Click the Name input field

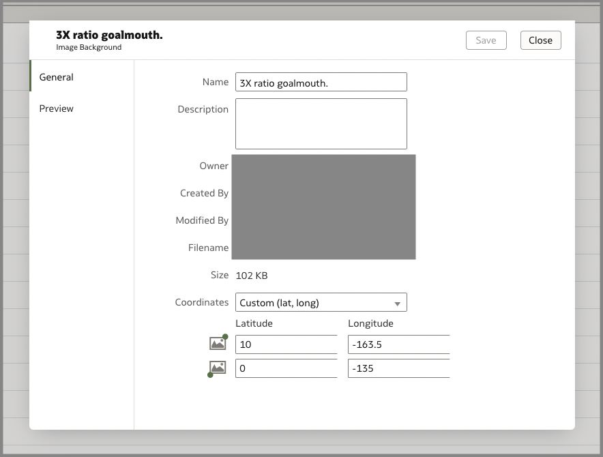(321, 82)
